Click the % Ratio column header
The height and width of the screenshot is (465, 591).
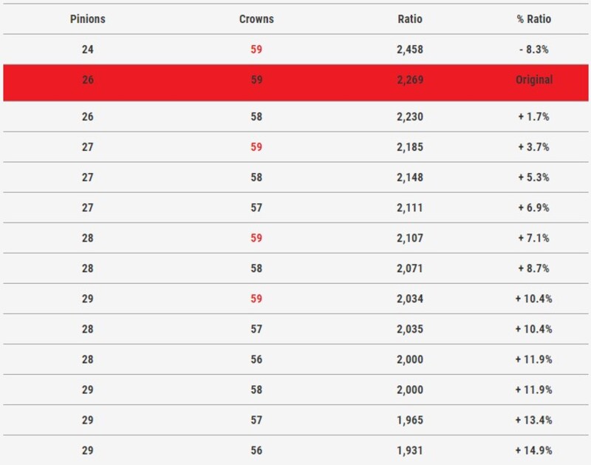[x=533, y=19]
